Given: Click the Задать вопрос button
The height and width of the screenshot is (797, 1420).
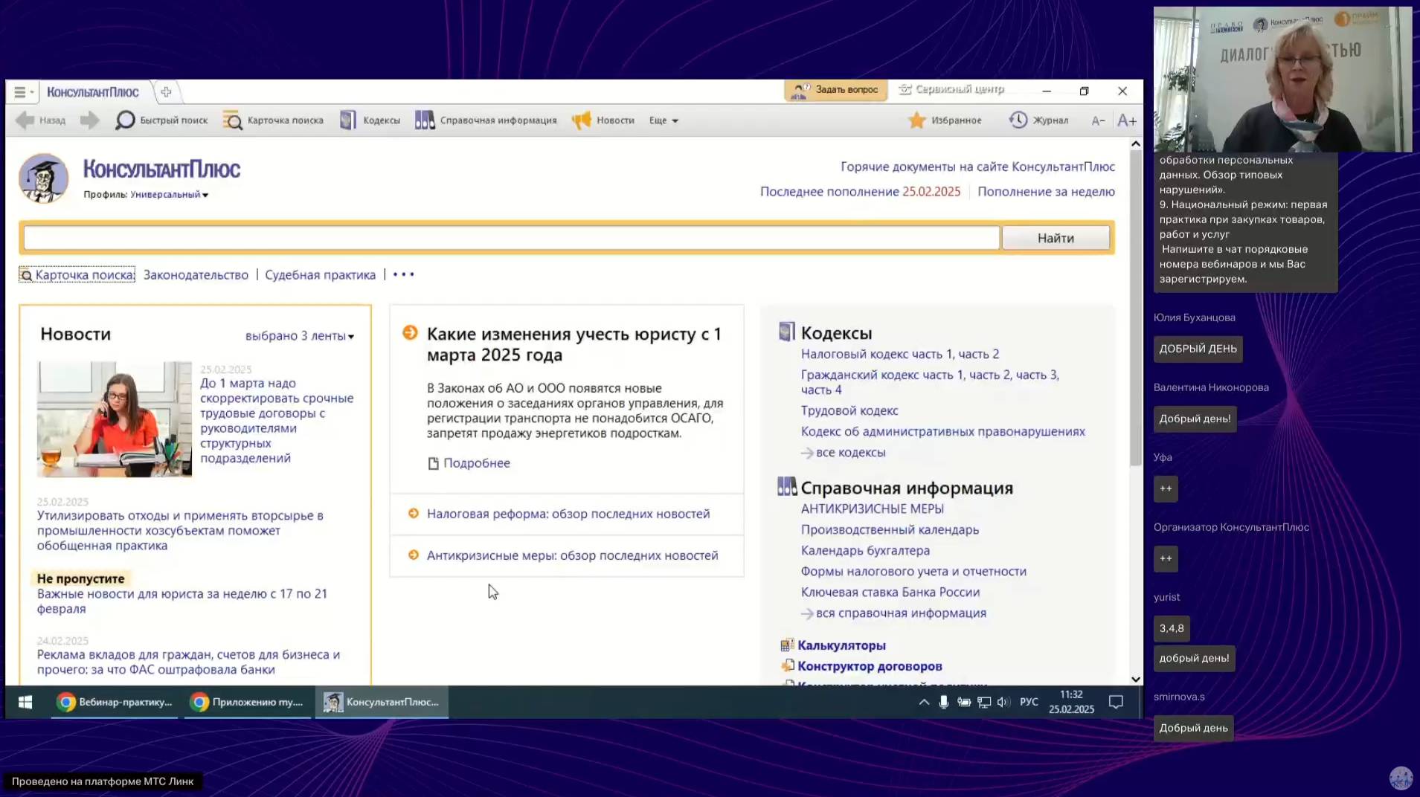Looking at the screenshot, I should [x=836, y=90].
